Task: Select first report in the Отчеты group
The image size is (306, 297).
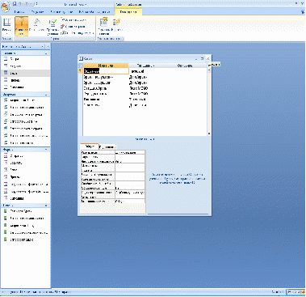Action: pos(25,211)
